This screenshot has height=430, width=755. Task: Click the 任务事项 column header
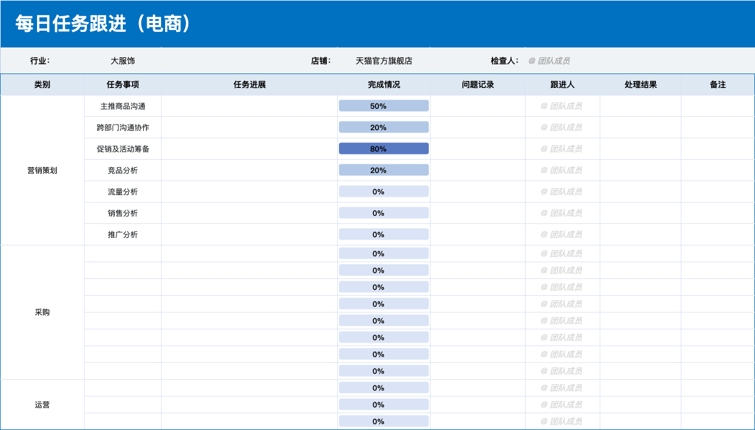123,84
